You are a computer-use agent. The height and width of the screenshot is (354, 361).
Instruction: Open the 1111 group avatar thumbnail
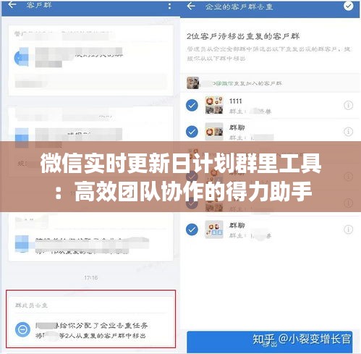(x=214, y=105)
